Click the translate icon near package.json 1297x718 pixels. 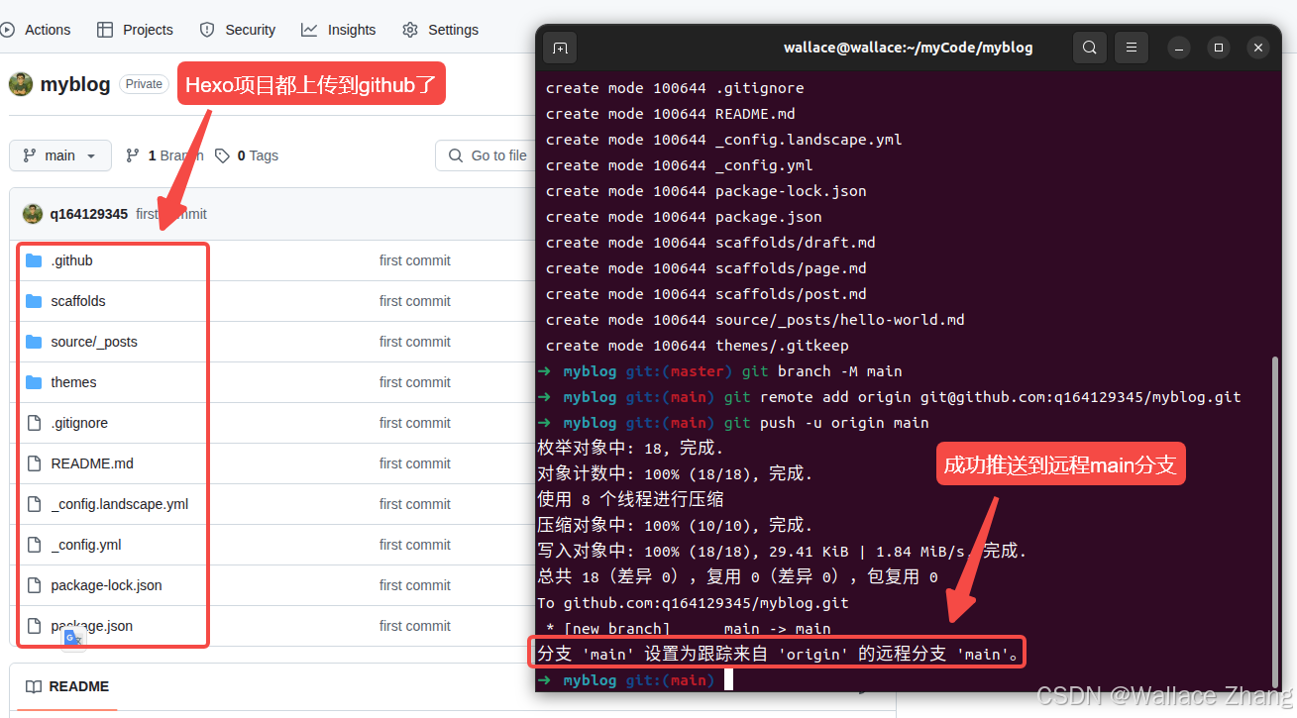pos(73,640)
